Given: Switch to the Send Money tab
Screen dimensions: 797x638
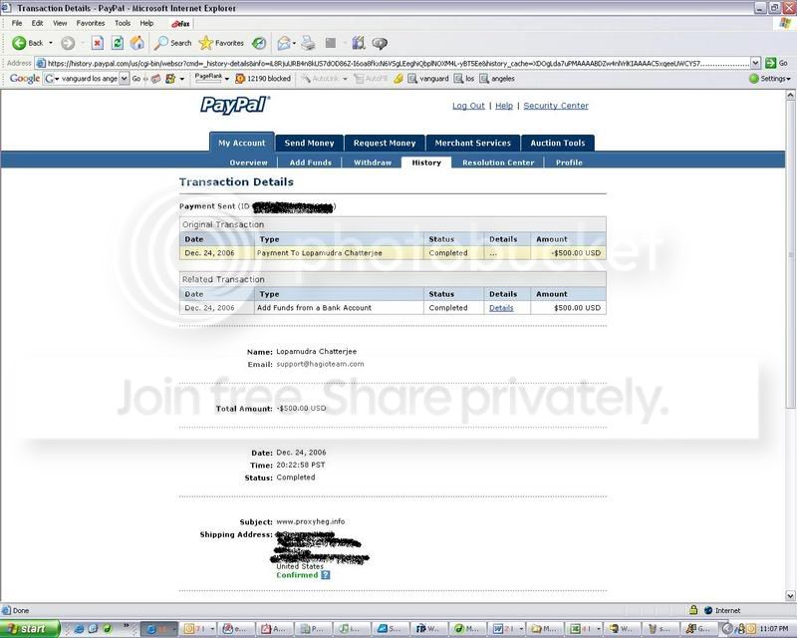Looking at the screenshot, I should [309, 143].
